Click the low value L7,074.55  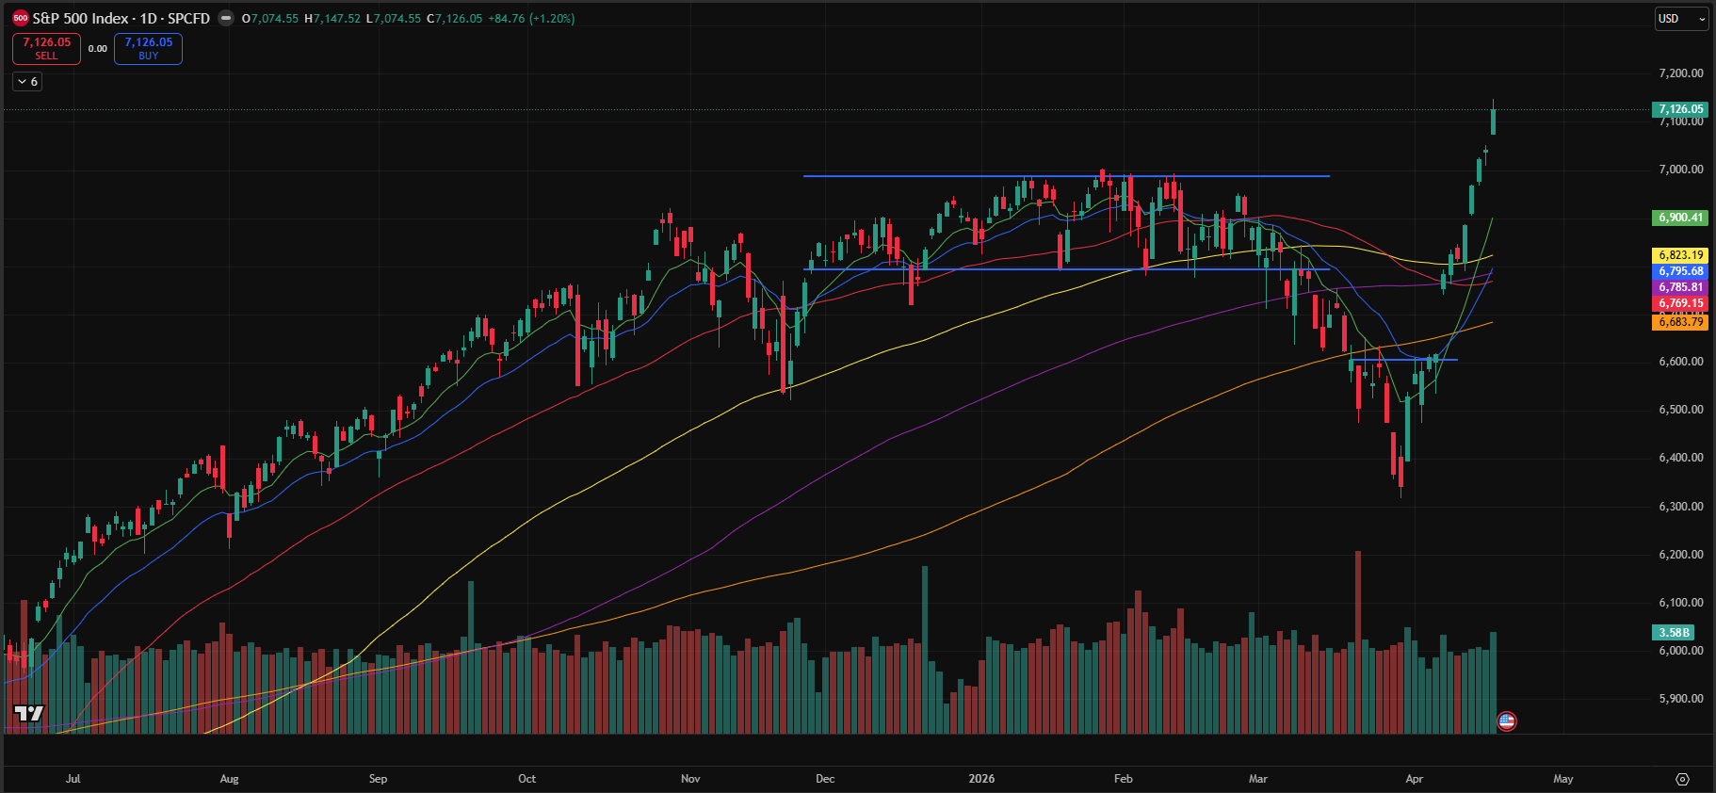click(x=393, y=19)
